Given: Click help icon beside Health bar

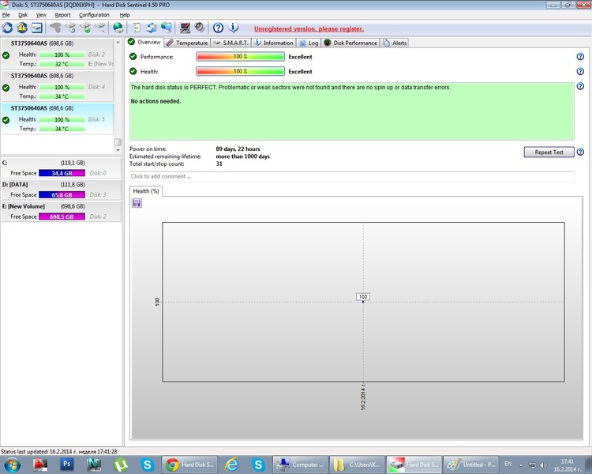Looking at the screenshot, I should coord(580,71).
